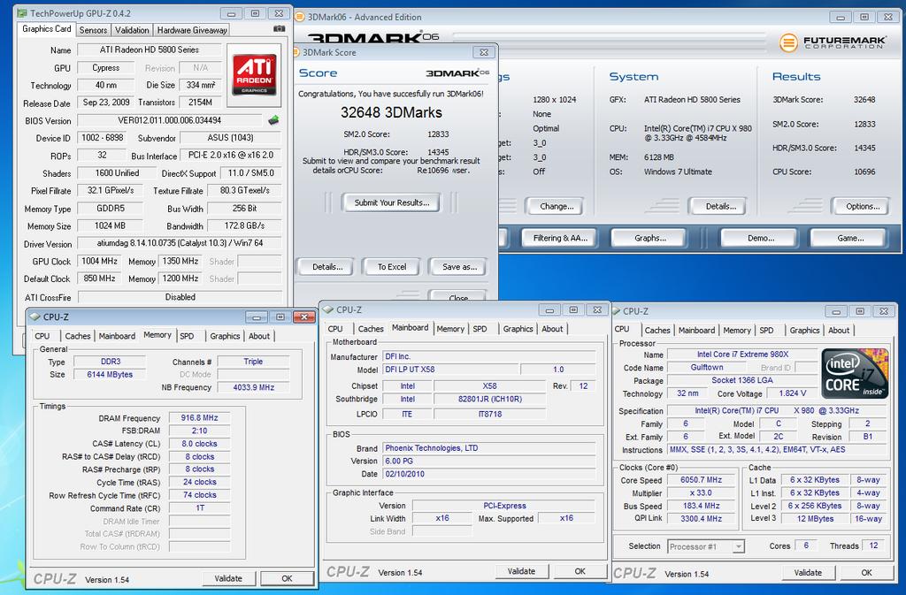Click Details button under System section
This screenshot has height=595, width=906.
[720, 206]
